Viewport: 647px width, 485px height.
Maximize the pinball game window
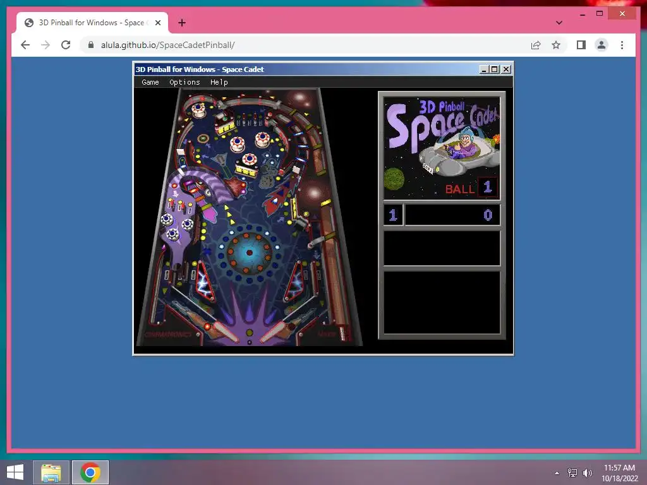pos(494,69)
